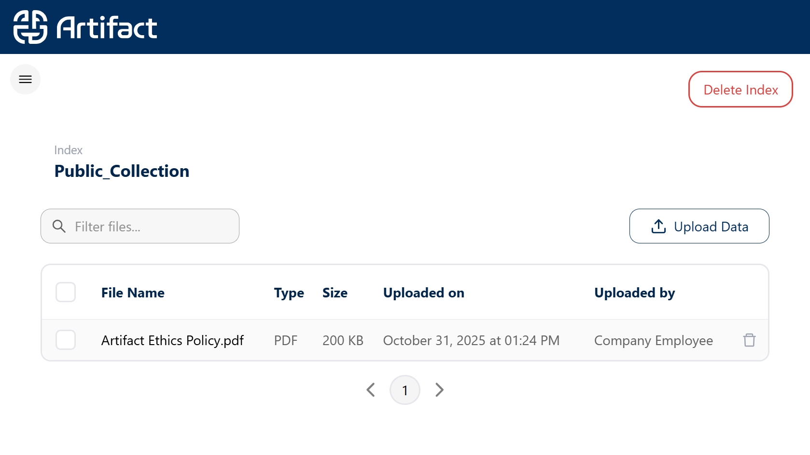Open the hamburger navigation menu
Image resolution: width=810 pixels, height=455 pixels.
[25, 80]
